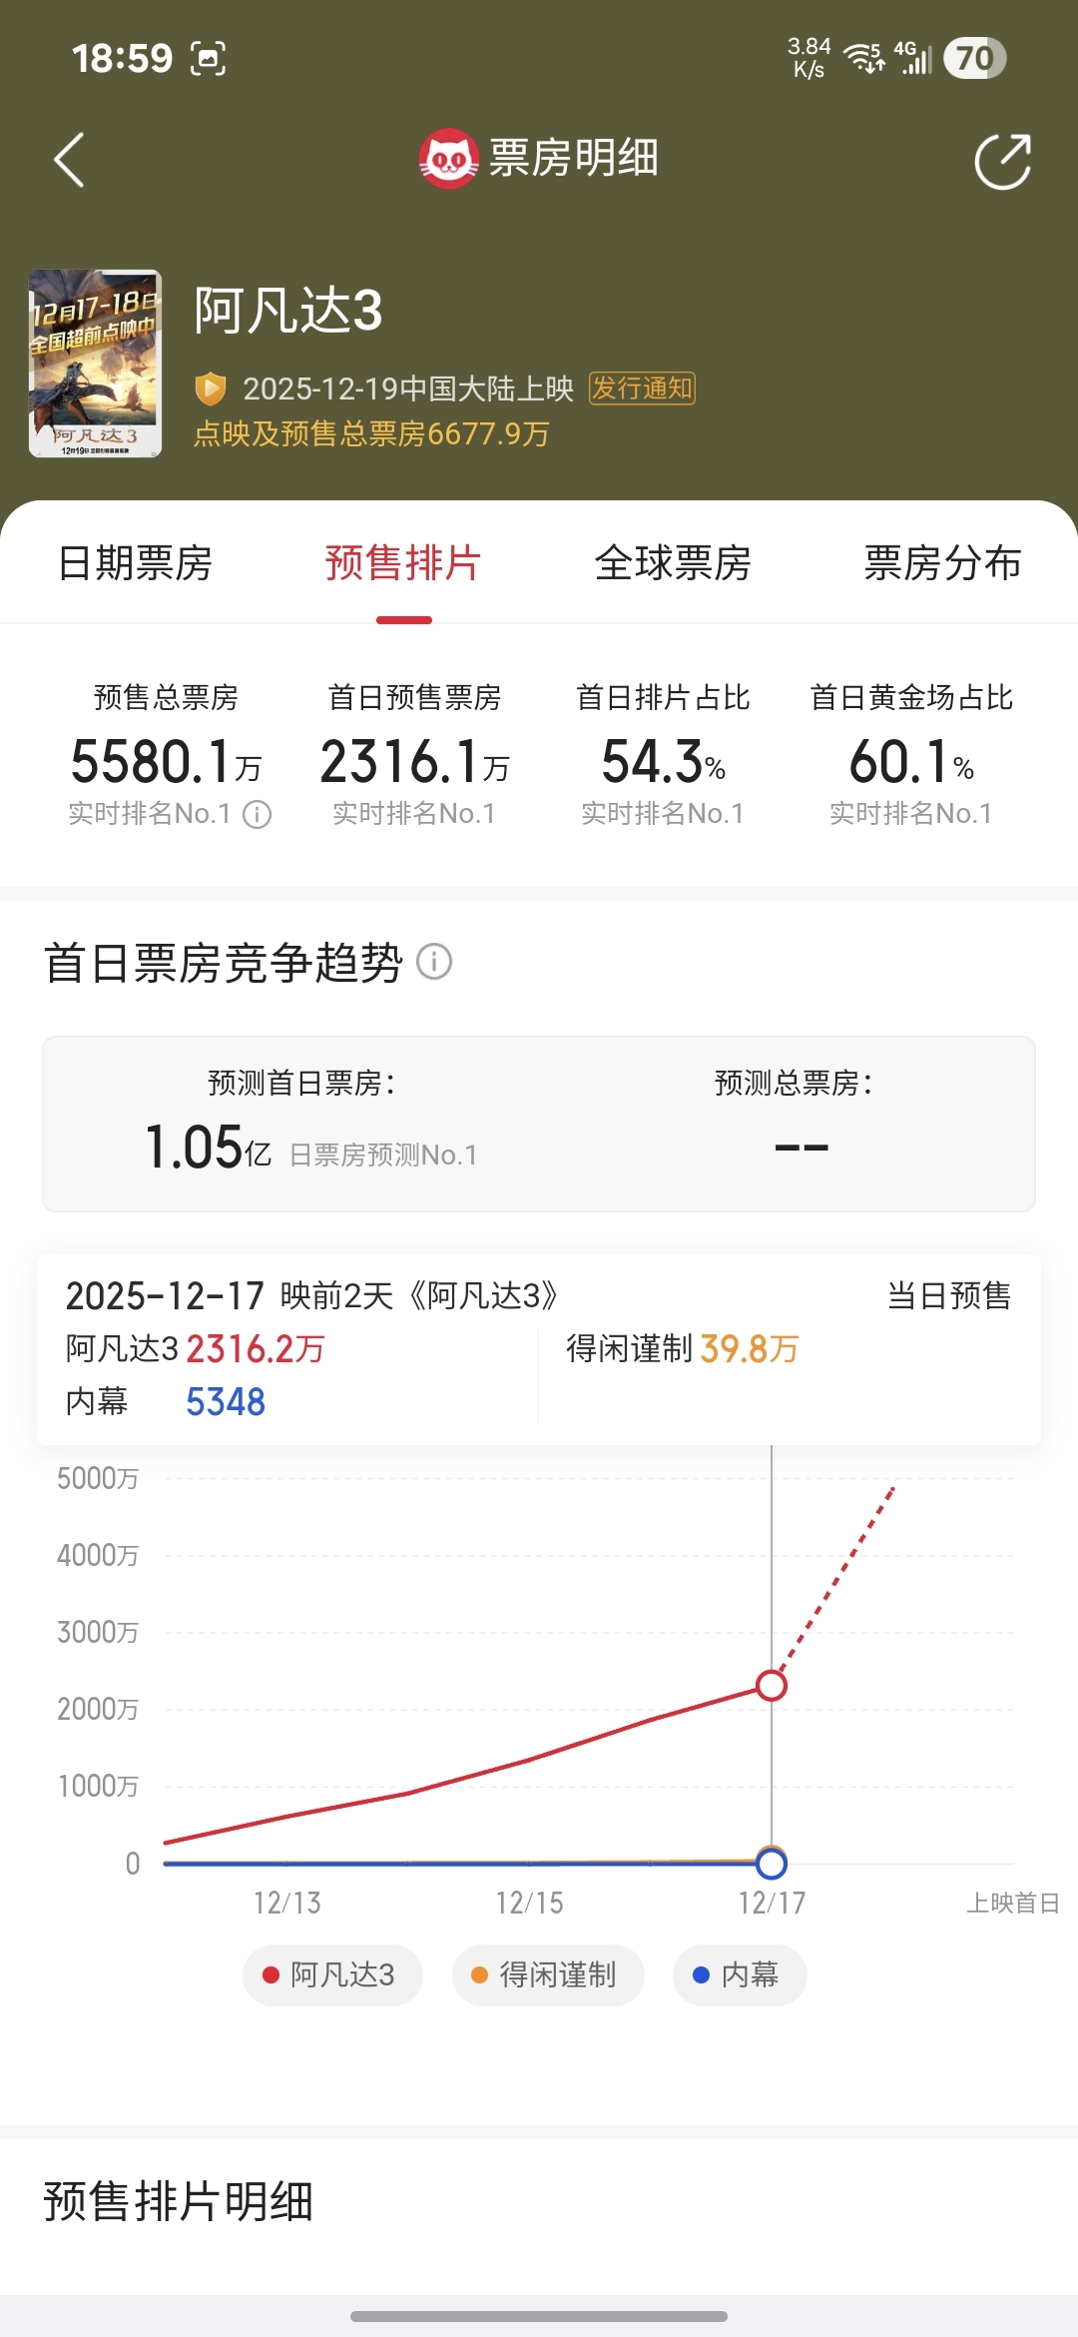Go back with the top-left arrow

click(69, 160)
